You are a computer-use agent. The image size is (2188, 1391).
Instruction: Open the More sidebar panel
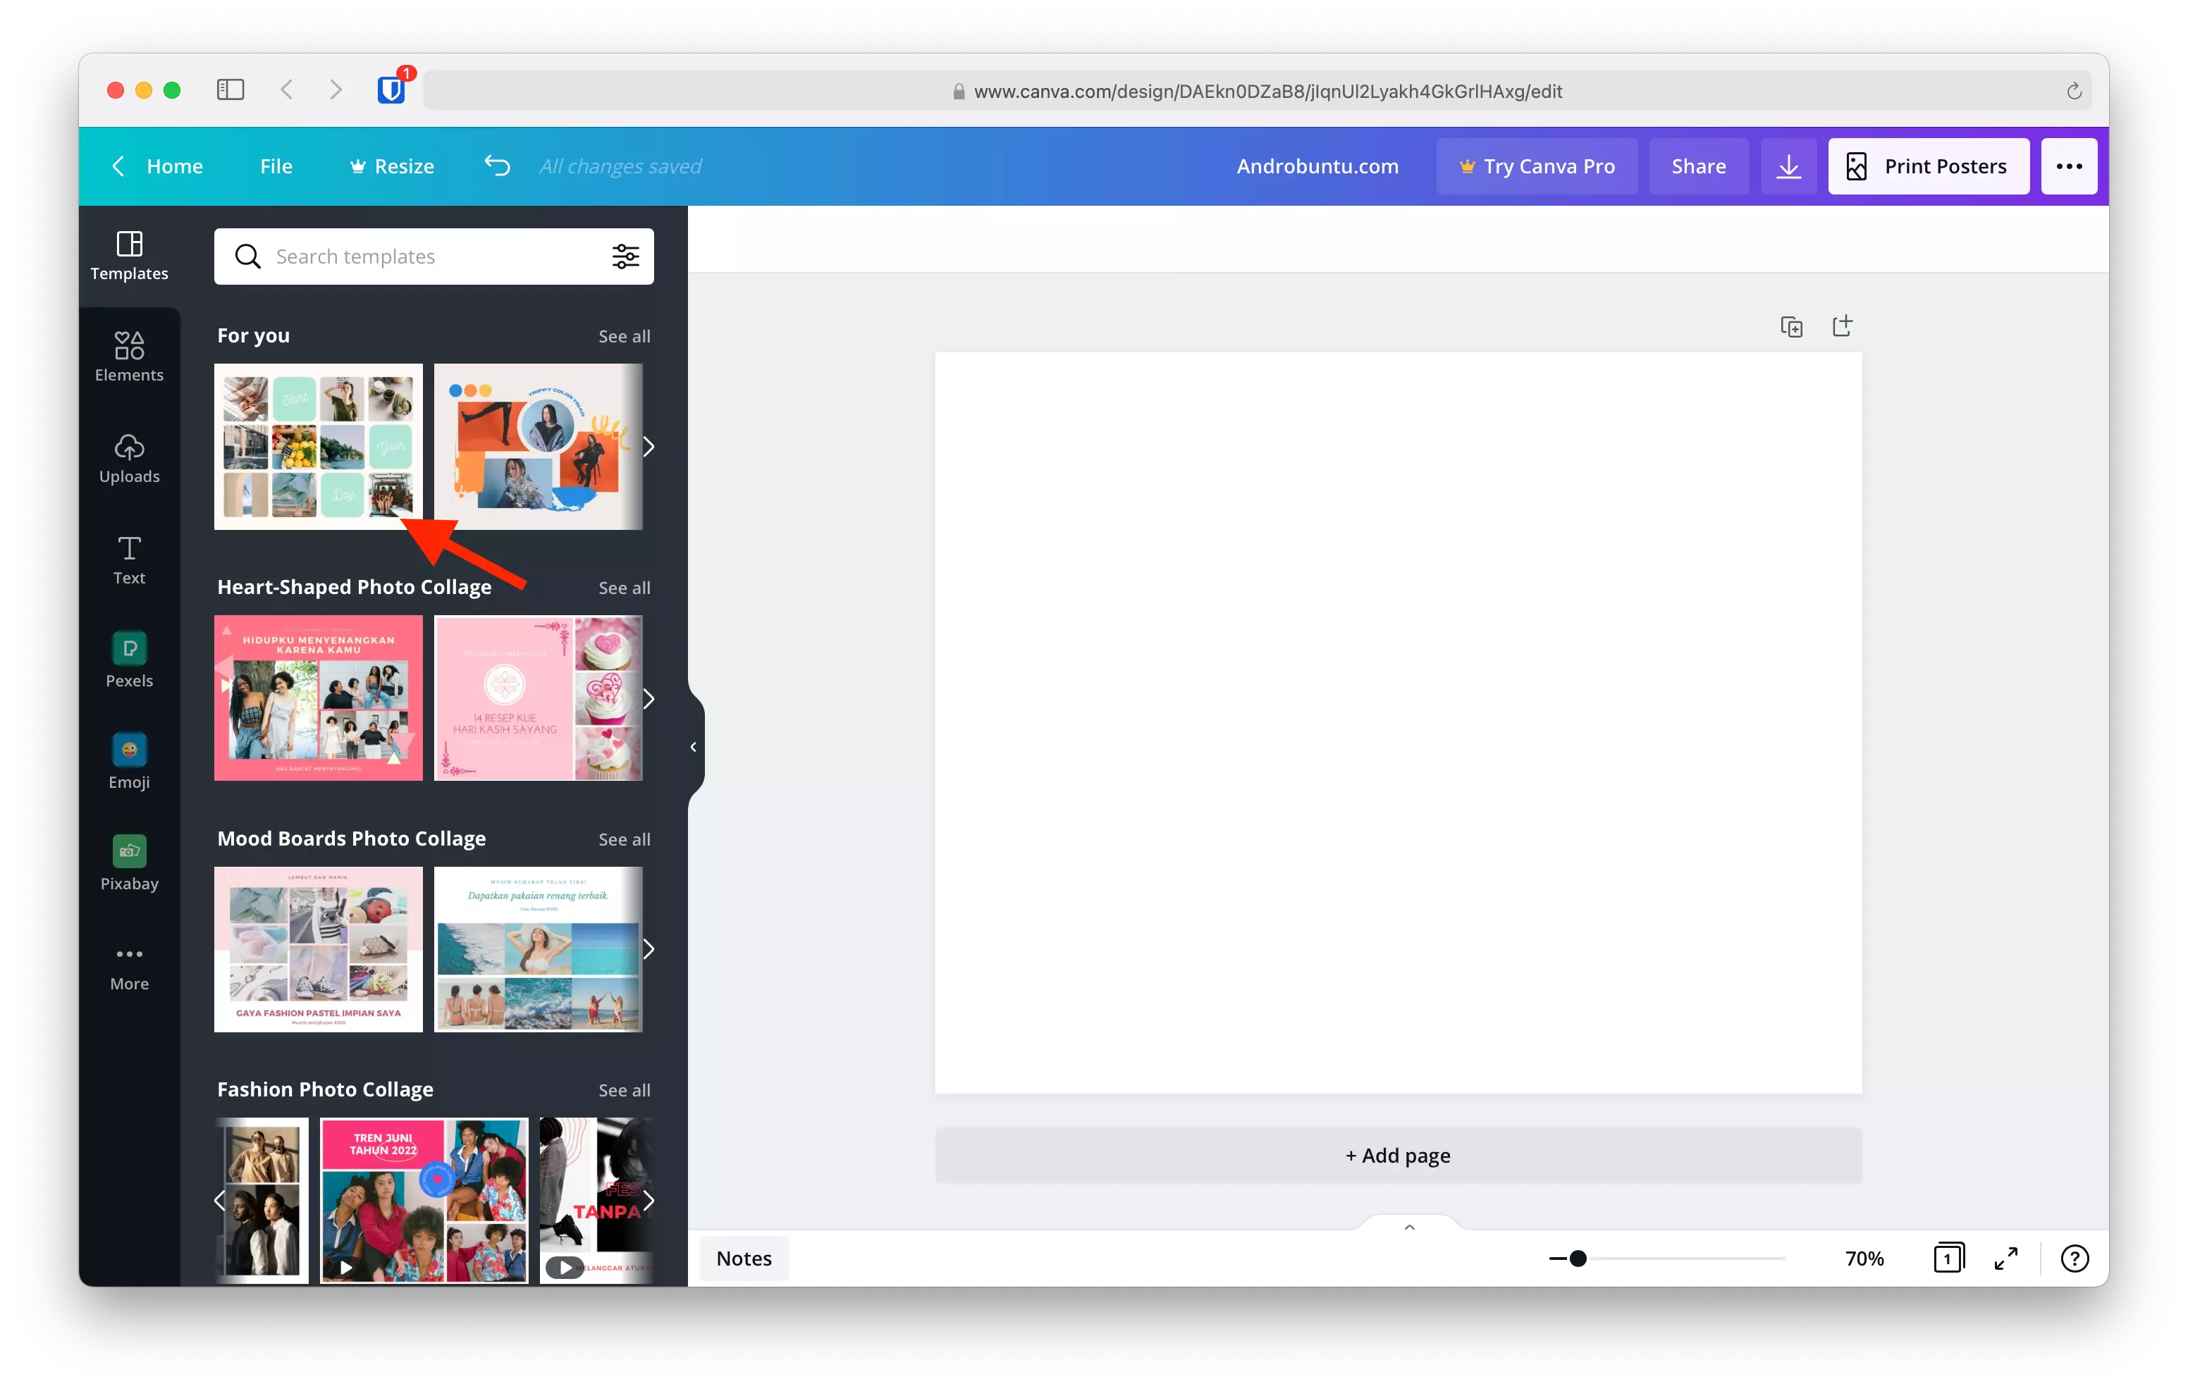pos(128,965)
